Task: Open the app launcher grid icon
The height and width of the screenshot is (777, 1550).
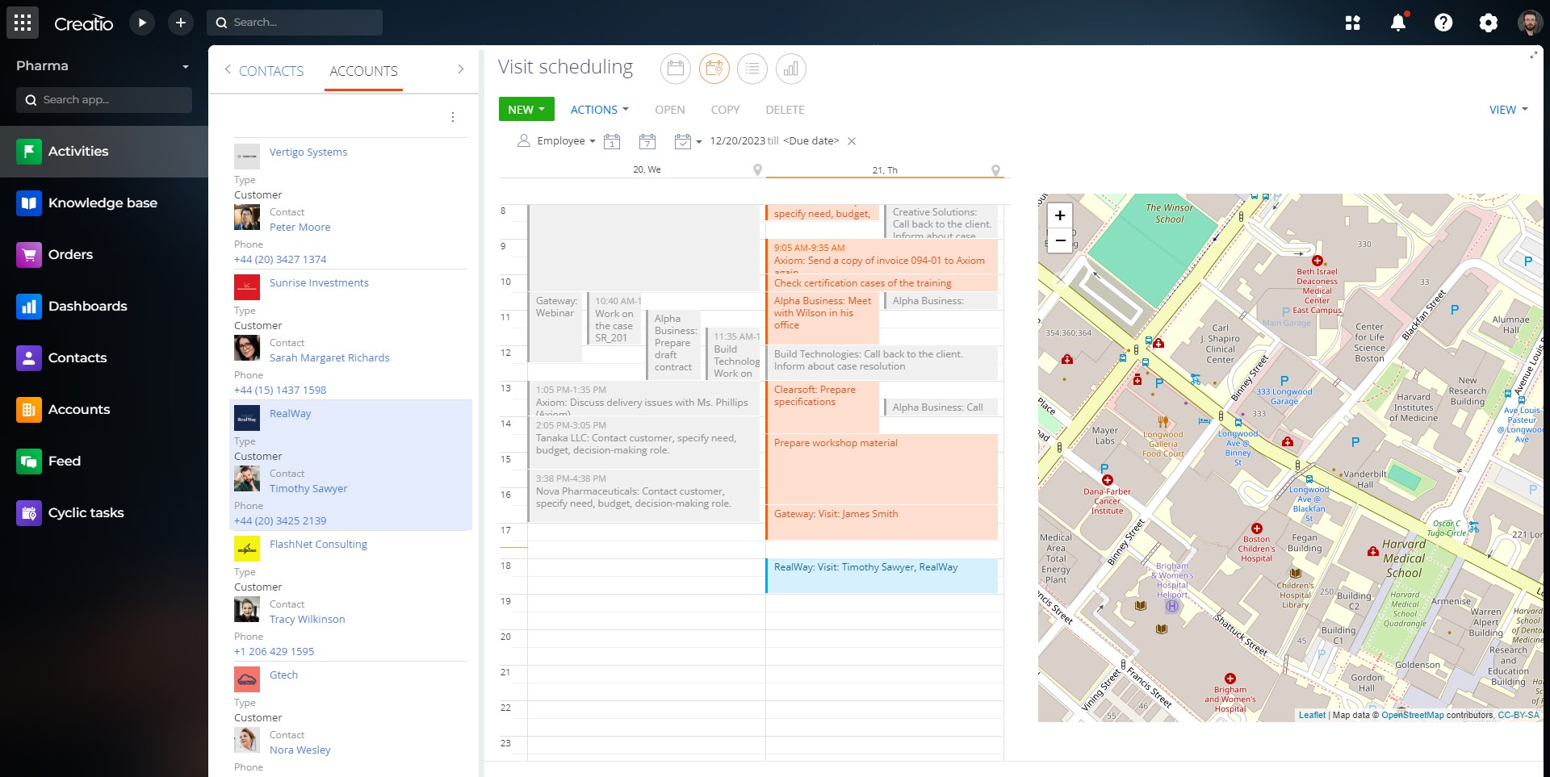Action: point(23,23)
